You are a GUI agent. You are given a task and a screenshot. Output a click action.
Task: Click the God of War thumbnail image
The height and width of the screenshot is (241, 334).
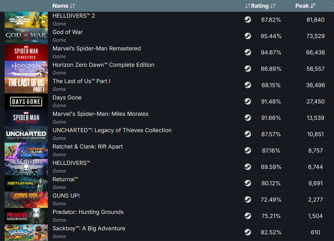[x=26, y=36]
